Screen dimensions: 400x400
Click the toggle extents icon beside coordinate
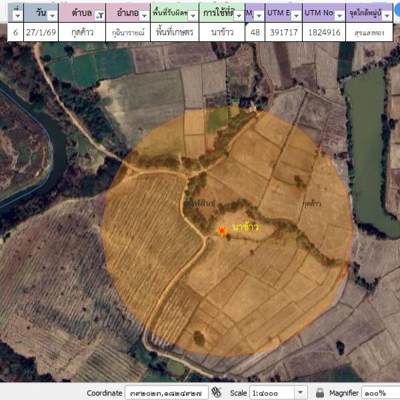217,393
